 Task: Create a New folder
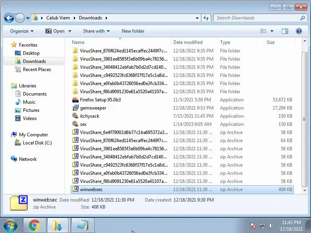click(133, 31)
